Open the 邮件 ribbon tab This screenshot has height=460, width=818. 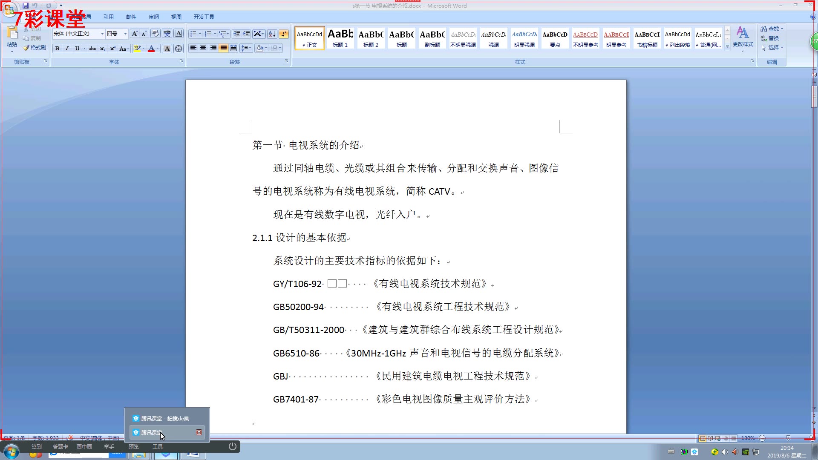click(131, 17)
